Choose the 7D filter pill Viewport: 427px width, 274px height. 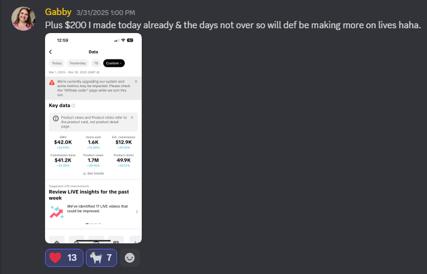coord(96,63)
